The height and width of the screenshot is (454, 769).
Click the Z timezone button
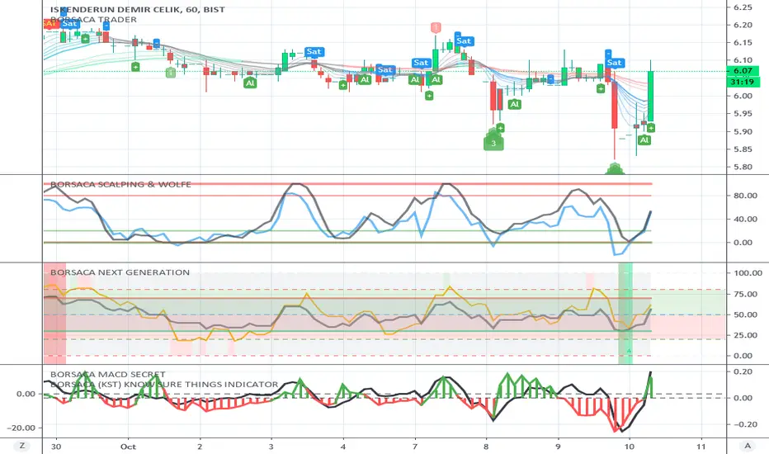pos(21,446)
